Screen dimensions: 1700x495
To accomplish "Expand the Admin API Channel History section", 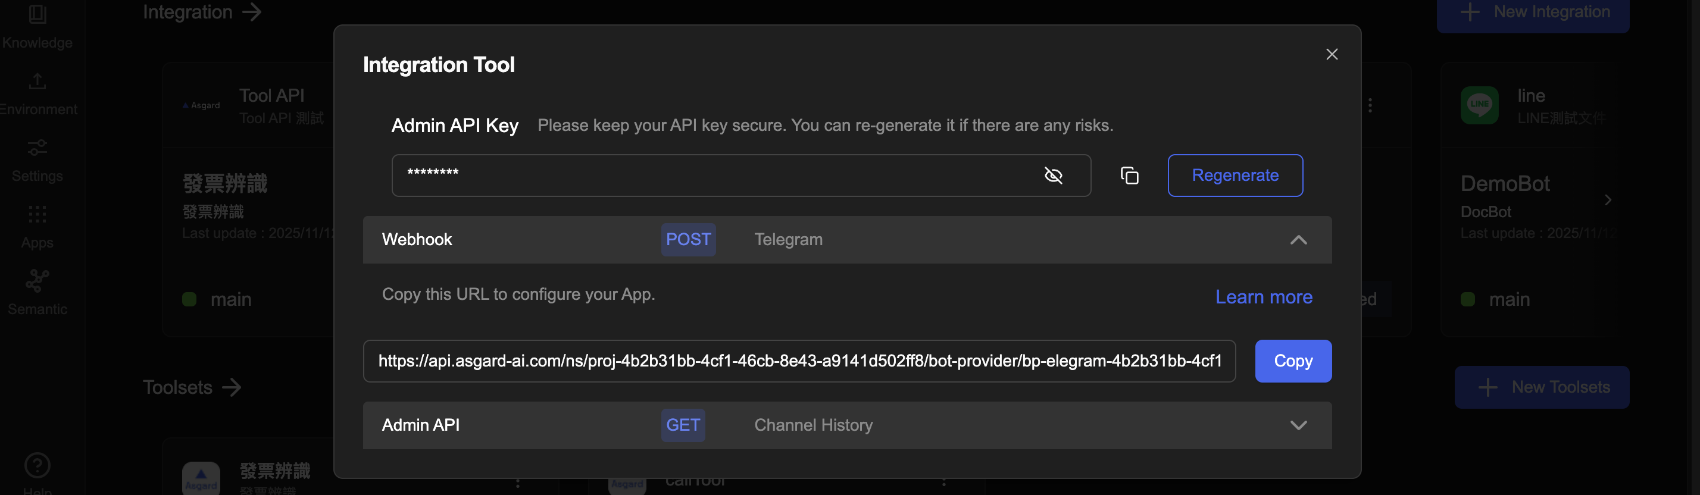I will tap(1298, 425).
